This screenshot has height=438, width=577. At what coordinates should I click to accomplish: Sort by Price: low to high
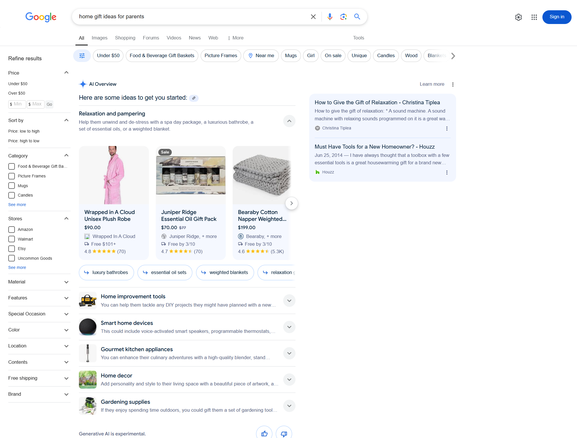coord(24,131)
